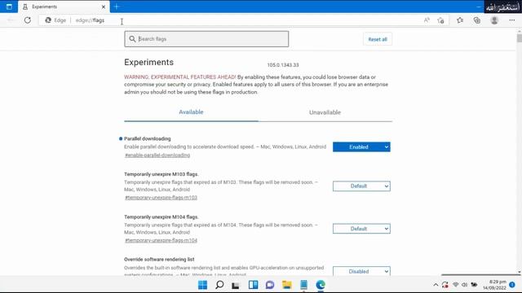Viewport: 522px width, 293px height.
Task: Open taskbar Search
Action: tap(219, 285)
